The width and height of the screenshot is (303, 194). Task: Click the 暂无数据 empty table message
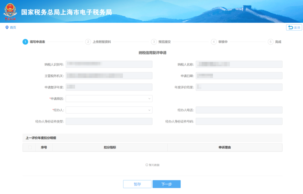pyautogui.click(x=153, y=165)
